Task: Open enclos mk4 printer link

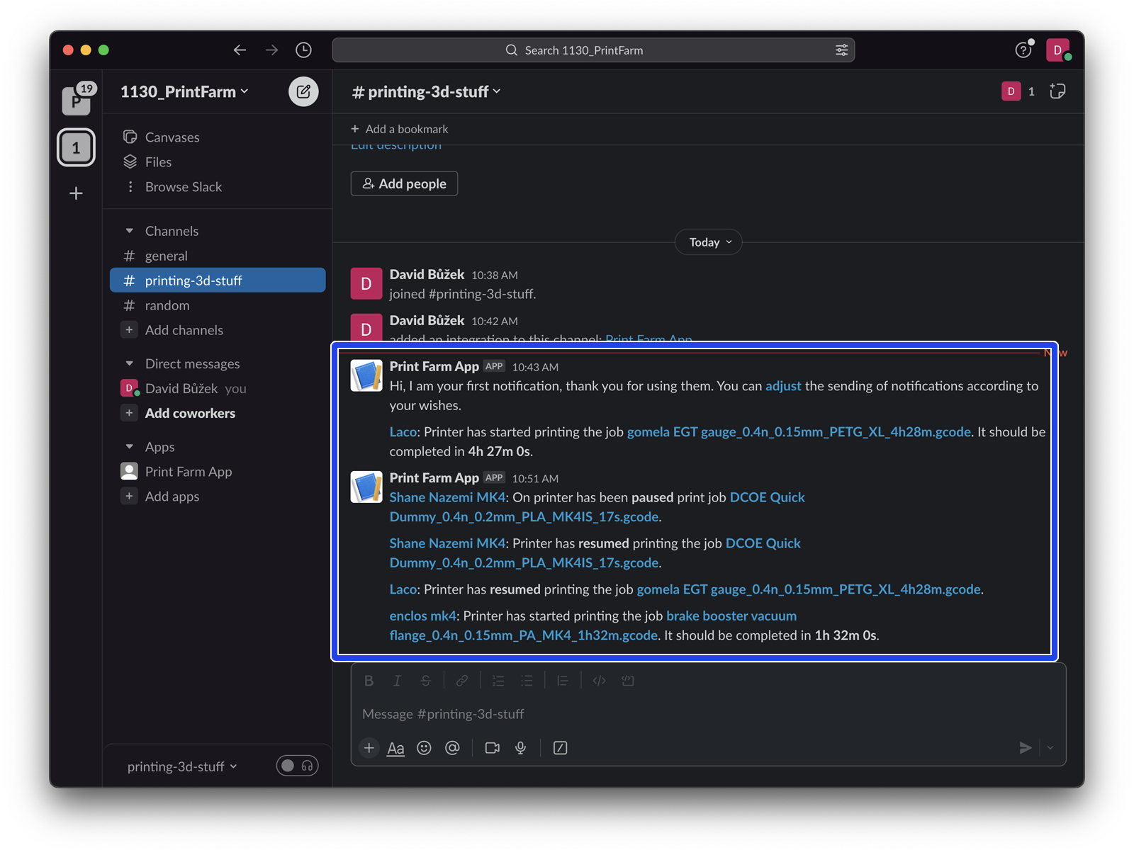Action: click(x=422, y=616)
